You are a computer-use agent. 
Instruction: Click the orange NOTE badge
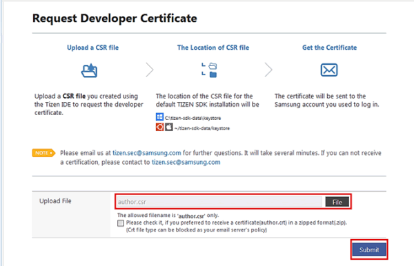[x=44, y=153]
